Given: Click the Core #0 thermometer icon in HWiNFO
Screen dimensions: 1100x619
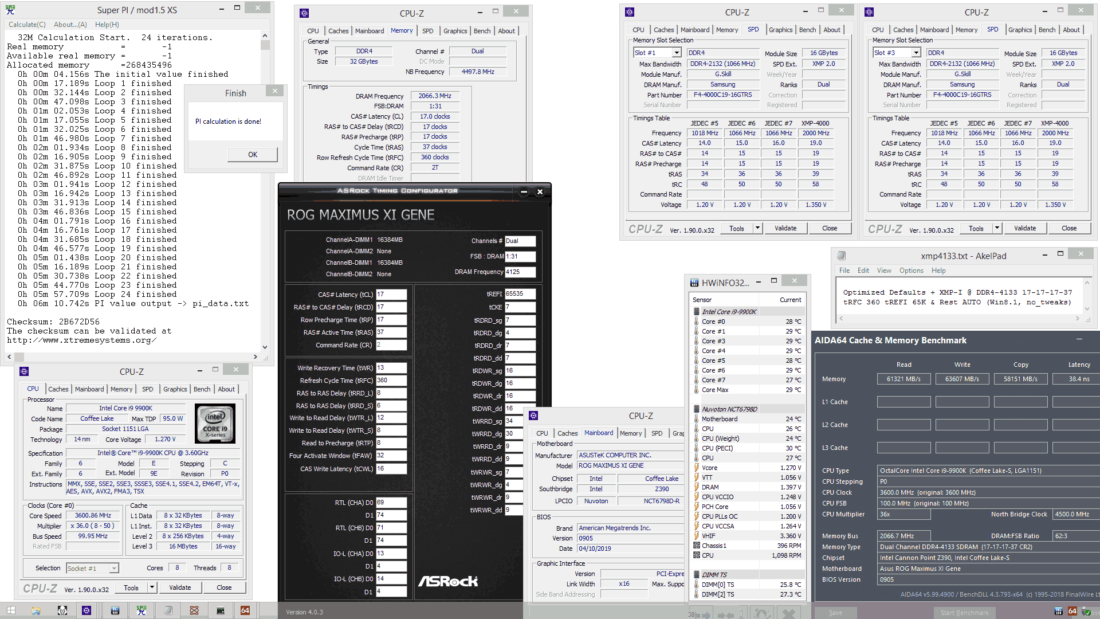Looking at the screenshot, I should (697, 322).
